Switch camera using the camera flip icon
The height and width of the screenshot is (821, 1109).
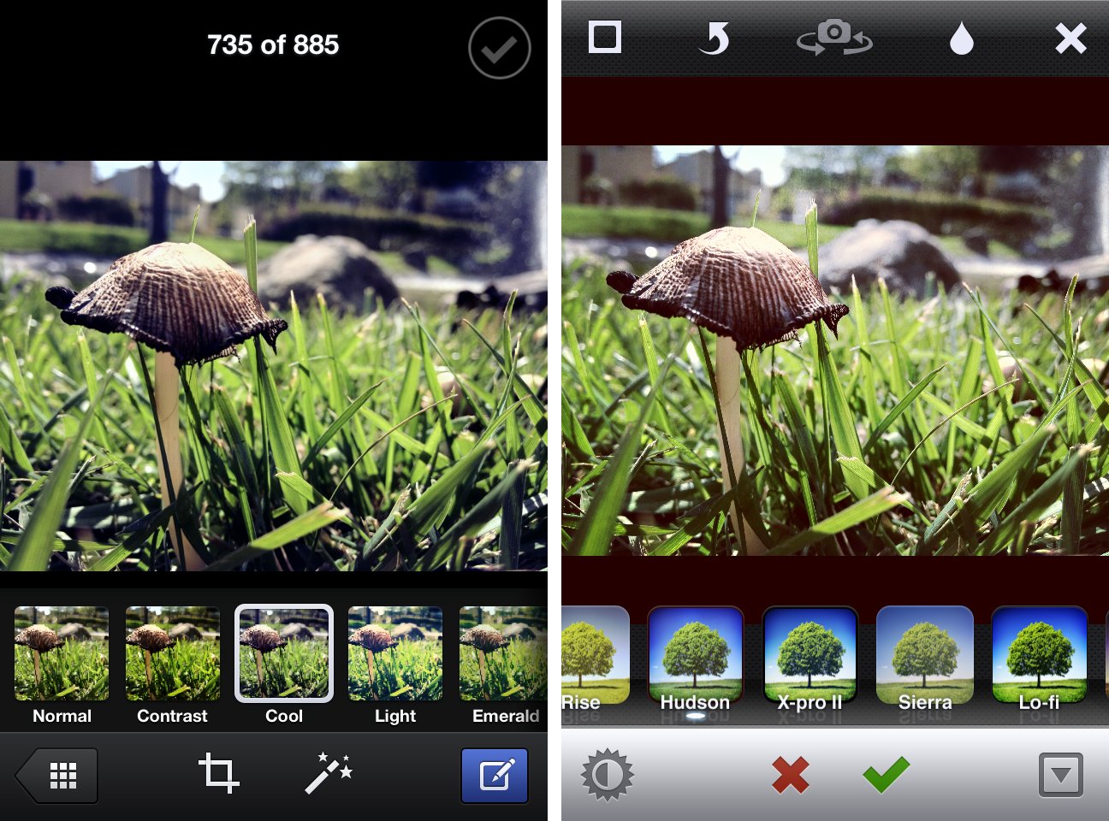(834, 38)
